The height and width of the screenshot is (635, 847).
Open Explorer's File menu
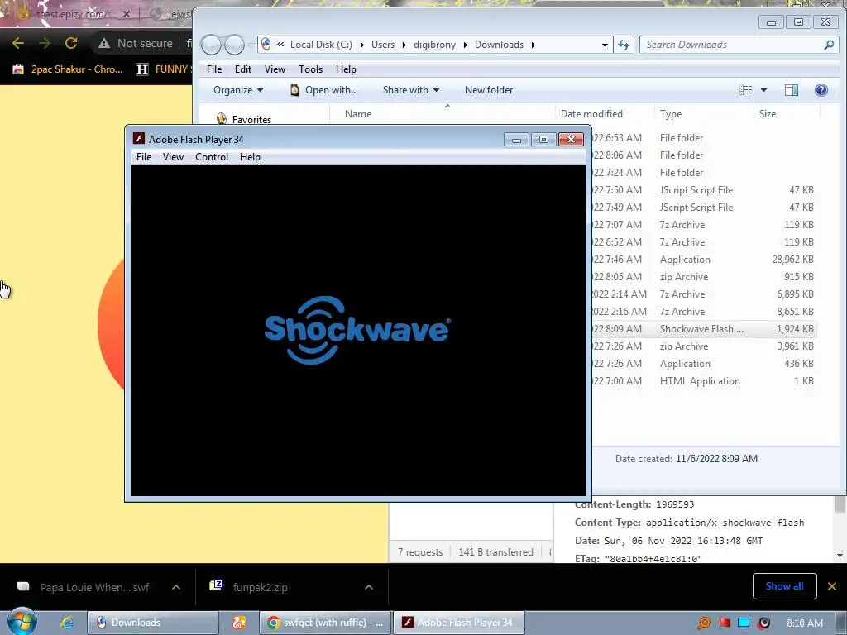214,69
